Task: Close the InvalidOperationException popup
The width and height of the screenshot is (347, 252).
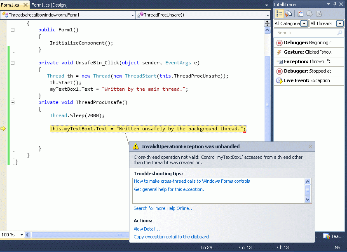Action: coord(310,146)
